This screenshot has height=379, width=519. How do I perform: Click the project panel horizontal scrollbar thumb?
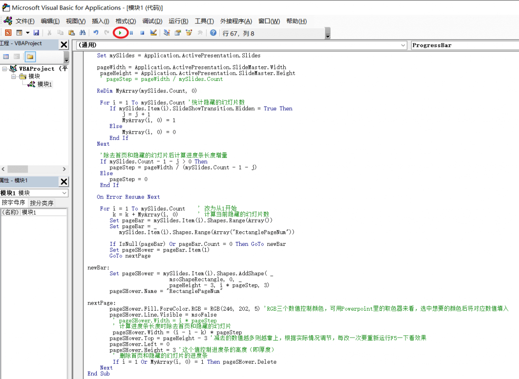(18, 169)
